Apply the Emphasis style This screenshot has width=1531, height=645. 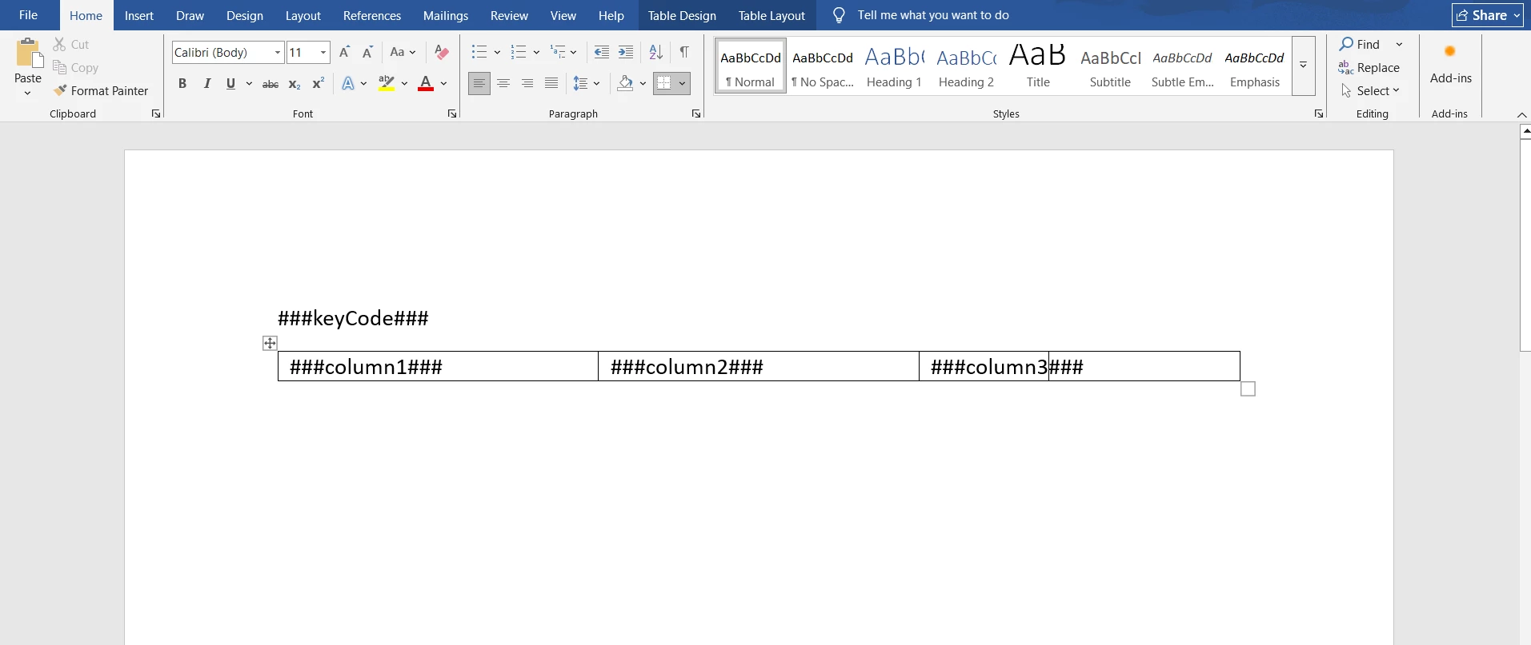1254,66
